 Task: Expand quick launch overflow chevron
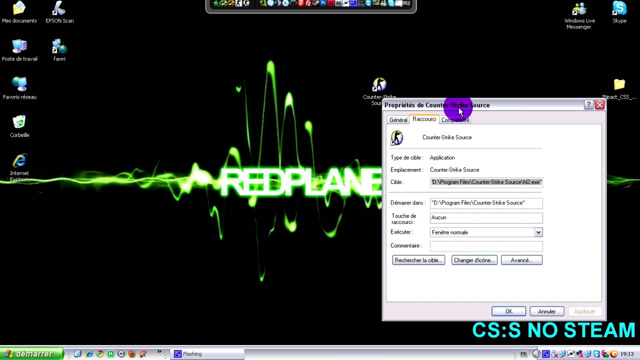(159, 351)
